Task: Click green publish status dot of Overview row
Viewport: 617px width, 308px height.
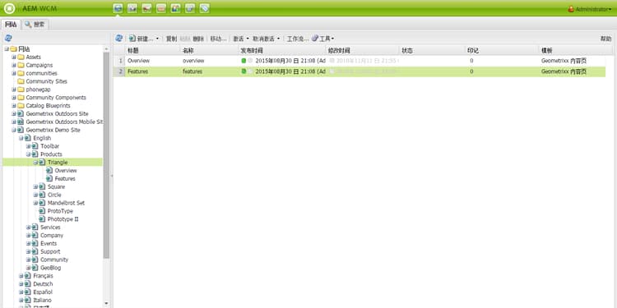Action: (x=244, y=61)
